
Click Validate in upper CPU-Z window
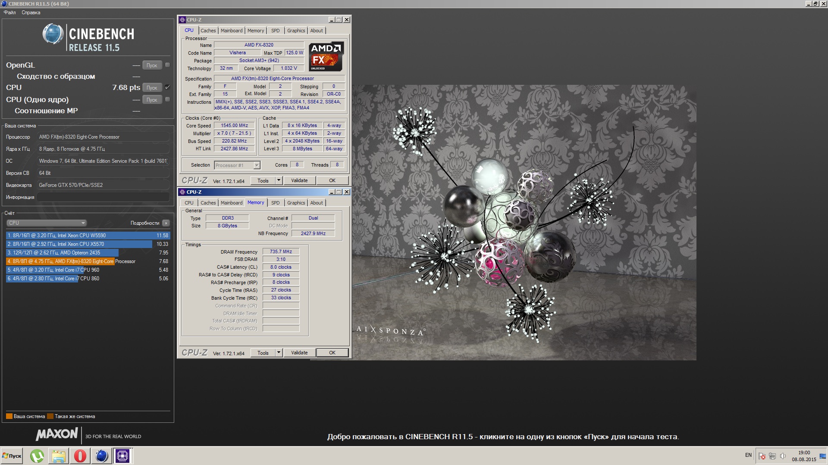click(299, 180)
